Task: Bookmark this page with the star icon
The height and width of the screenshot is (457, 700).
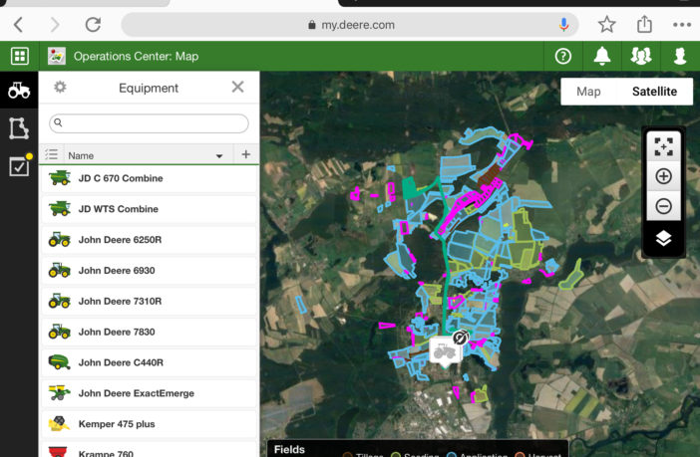Action: (x=606, y=25)
